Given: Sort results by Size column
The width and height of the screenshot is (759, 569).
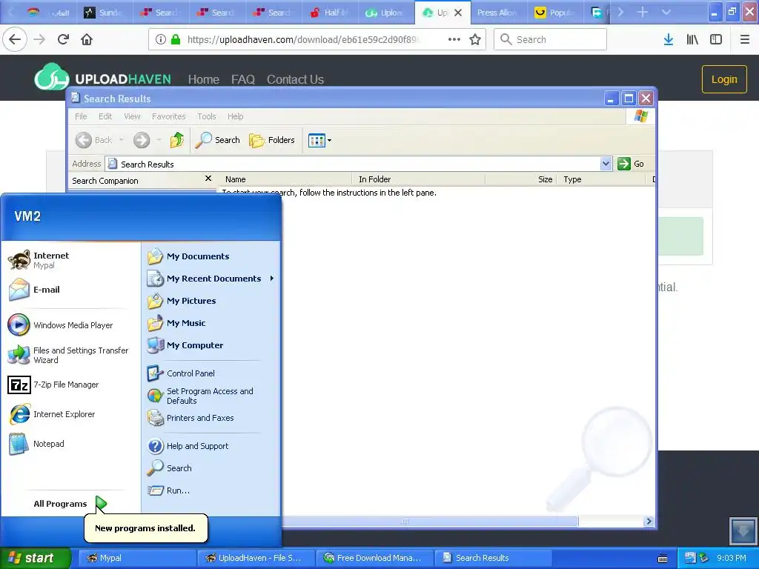Looking at the screenshot, I should [x=521, y=179].
